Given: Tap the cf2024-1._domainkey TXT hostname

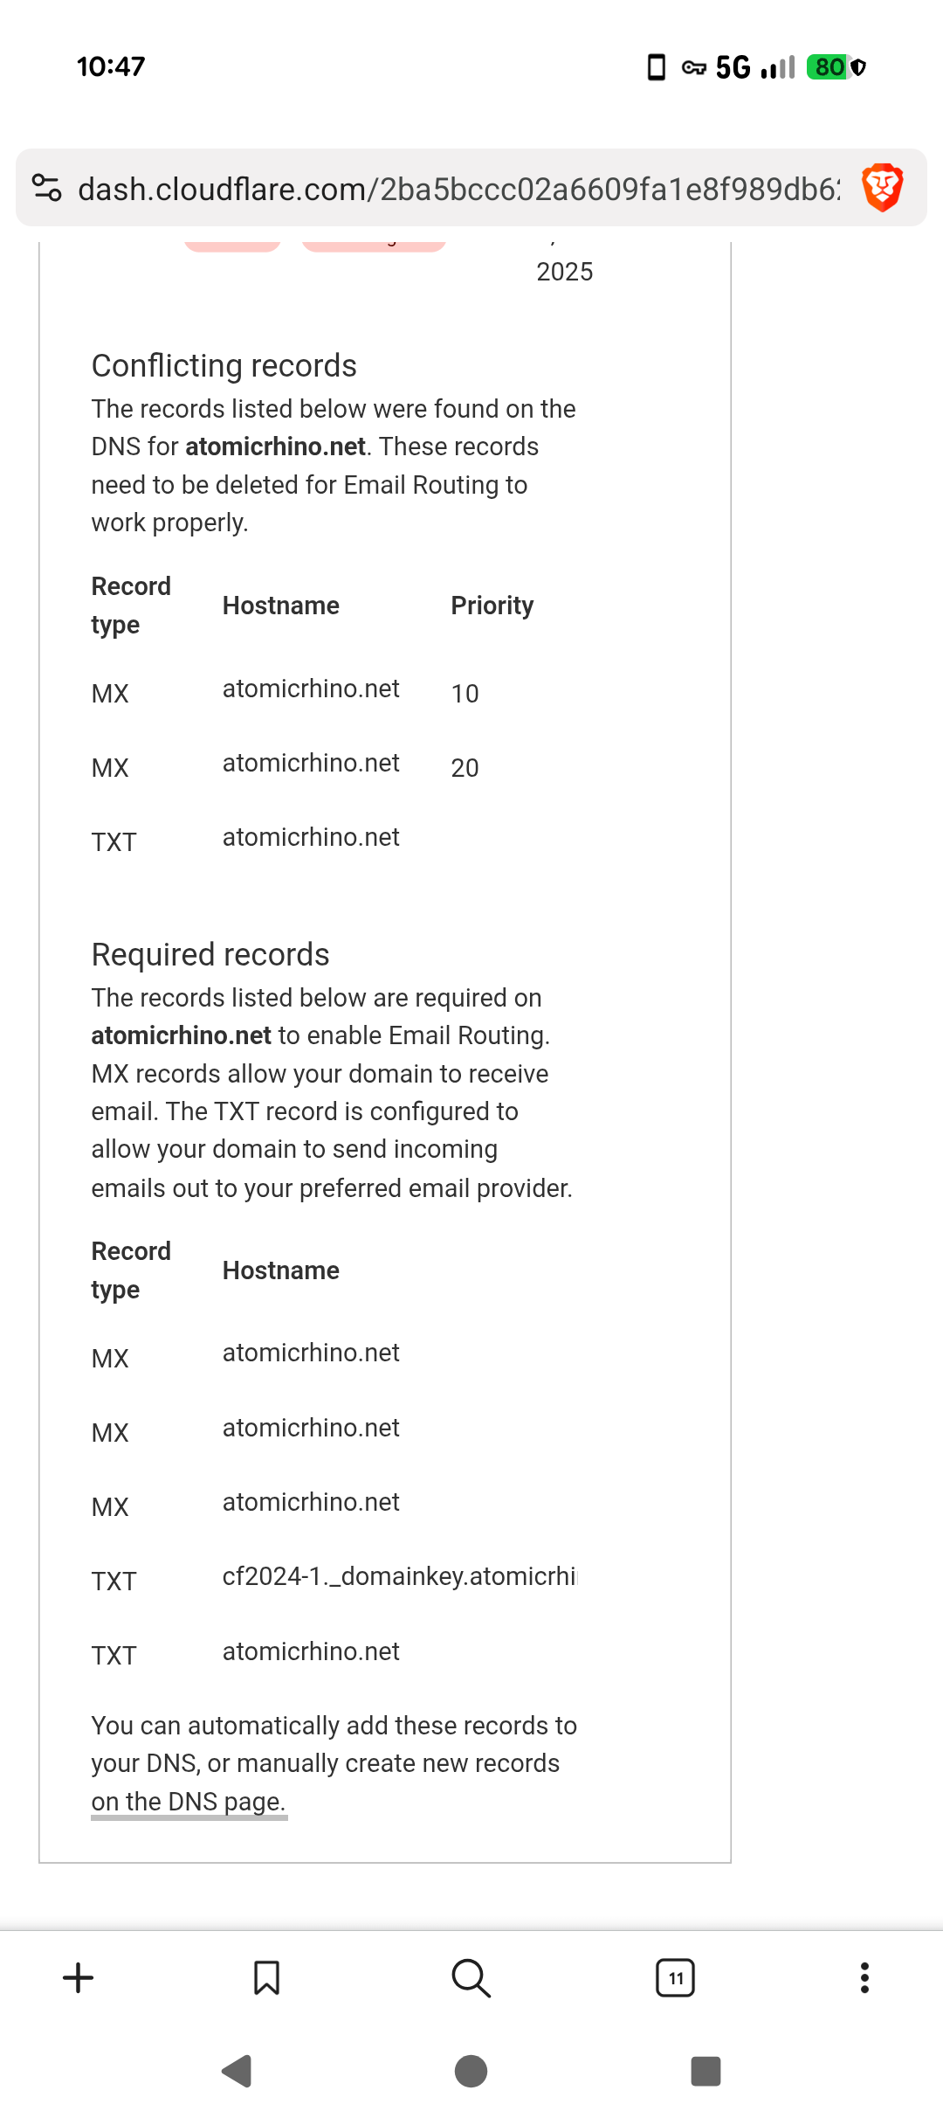Looking at the screenshot, I should tap(399, 1577).
